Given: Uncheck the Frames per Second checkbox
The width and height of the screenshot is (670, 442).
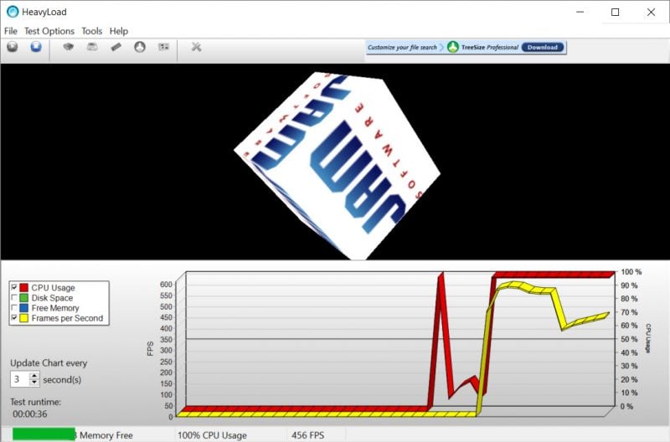Looking at the screenshot, I should click(14, 318).
